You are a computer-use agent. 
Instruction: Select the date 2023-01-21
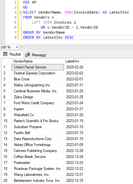75,109
